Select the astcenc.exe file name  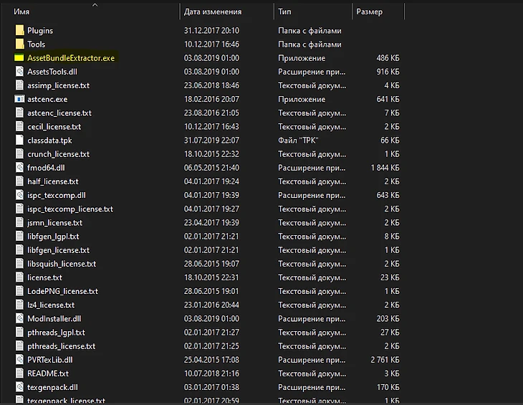47,99
